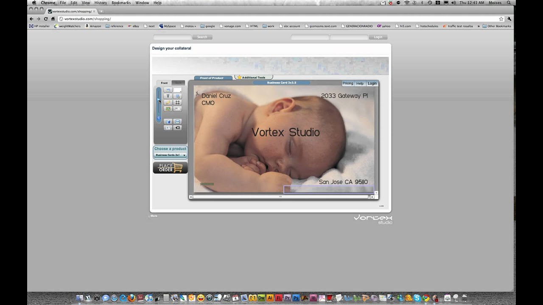Open the Other Bookmarks folder
This screenshot has height=305, width=543.
pyautogui.click(x=497, y=26)
